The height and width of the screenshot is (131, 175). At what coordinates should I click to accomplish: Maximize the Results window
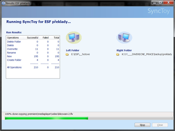pyautogui.click(x=160, y=2)
